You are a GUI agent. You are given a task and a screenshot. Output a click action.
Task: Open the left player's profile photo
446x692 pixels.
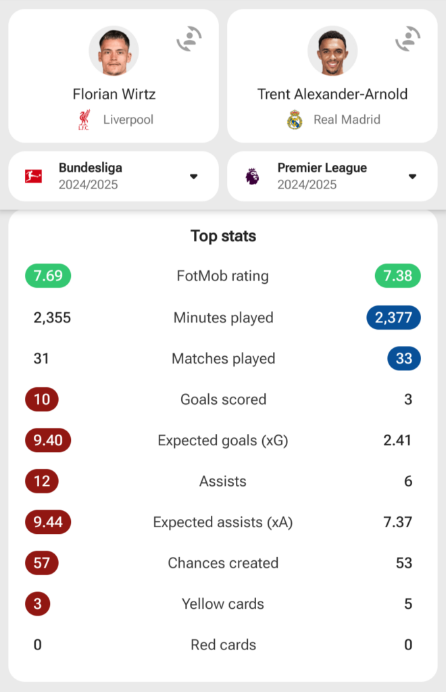pyautogui.click(x=114, y=51)
